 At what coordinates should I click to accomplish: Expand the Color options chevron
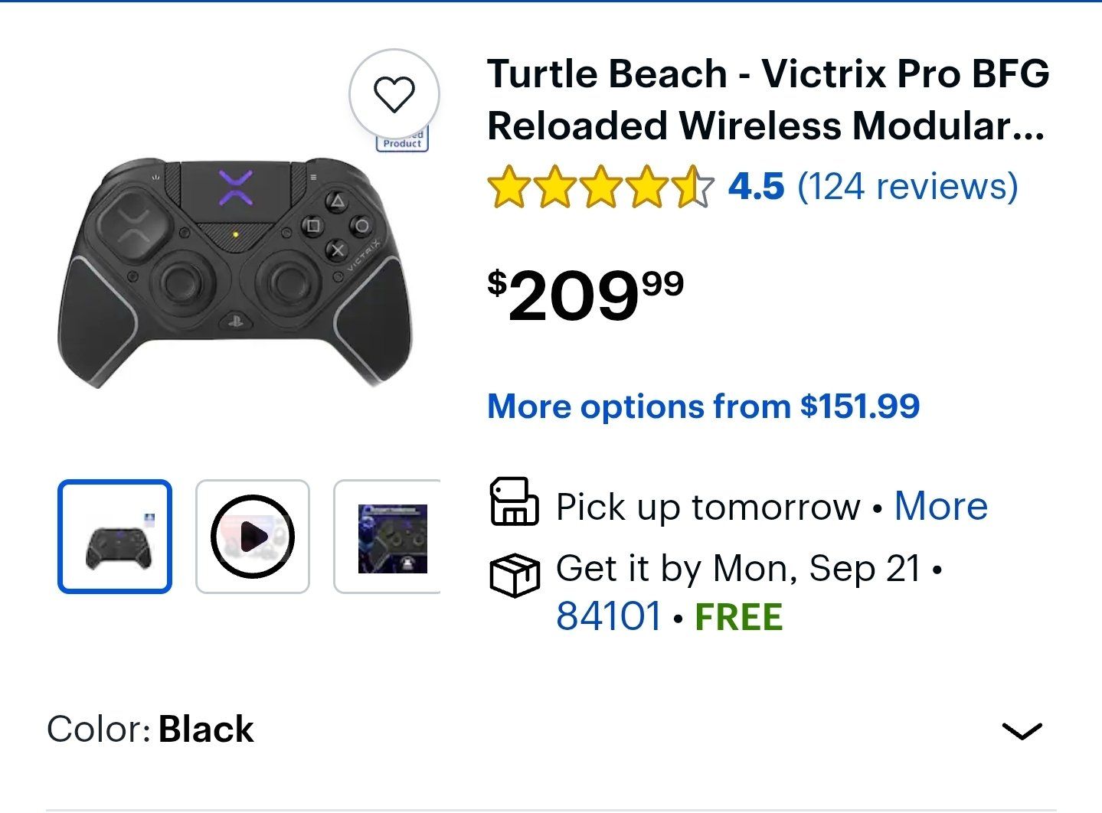click(1022, 731)
